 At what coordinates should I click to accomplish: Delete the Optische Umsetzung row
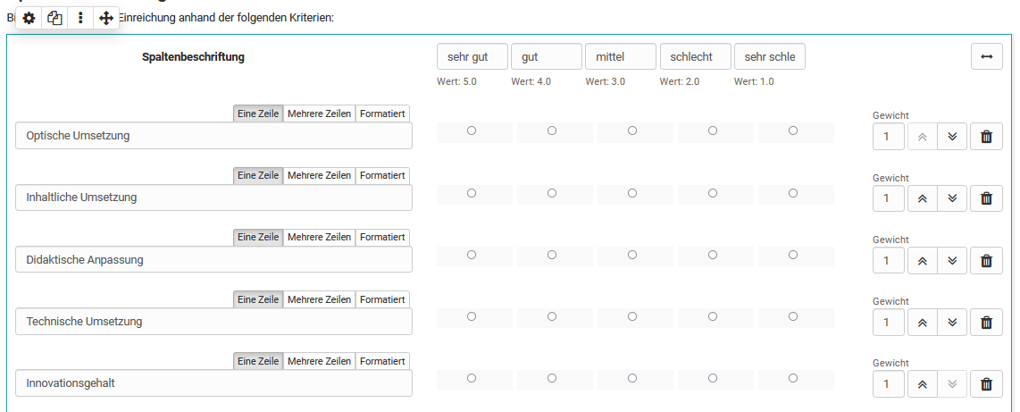[x=987, y=137]
